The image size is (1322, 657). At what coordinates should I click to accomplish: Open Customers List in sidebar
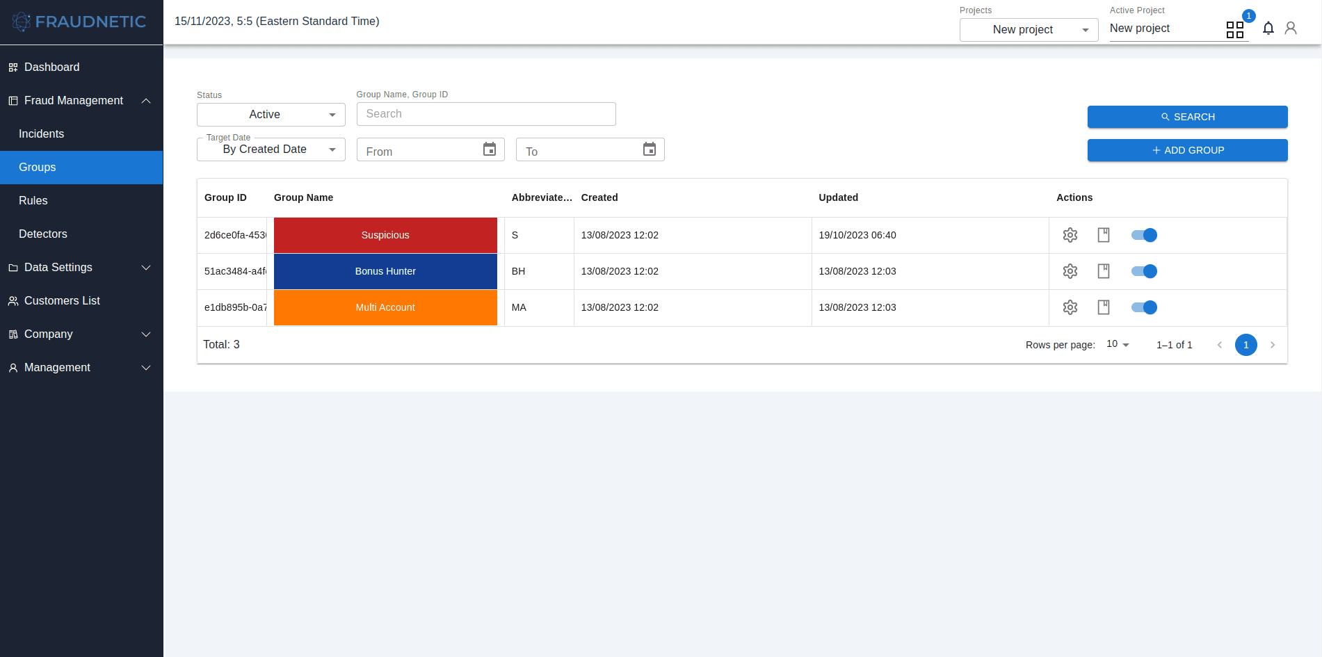(81, 301)
